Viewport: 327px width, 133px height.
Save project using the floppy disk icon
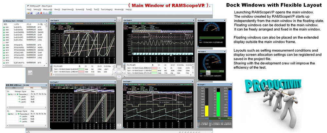31,13
